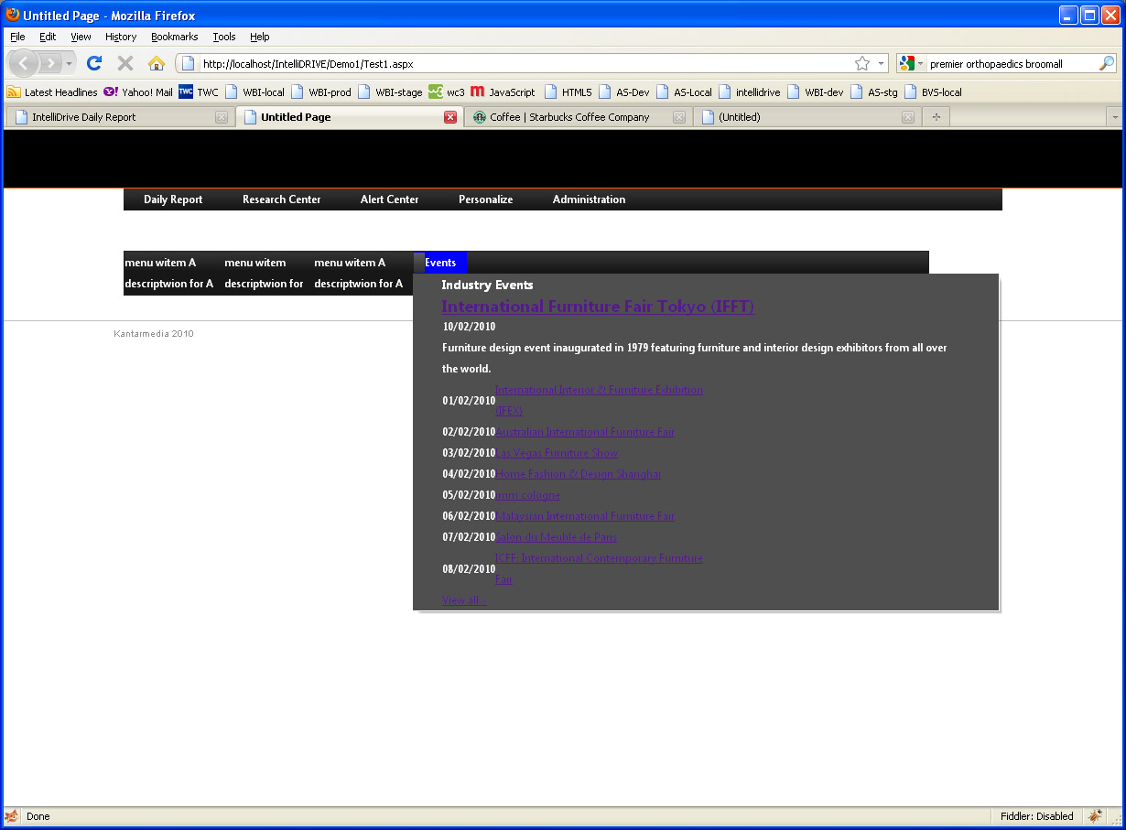Open the imm cologne link
Viewport: 1126px width, 830px height.
(x=528, y=495)
